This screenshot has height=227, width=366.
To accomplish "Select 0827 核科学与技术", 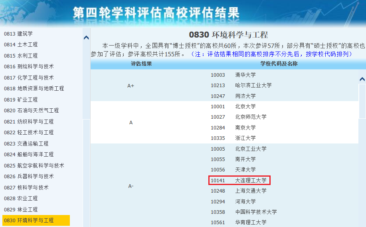I will 26,187.
